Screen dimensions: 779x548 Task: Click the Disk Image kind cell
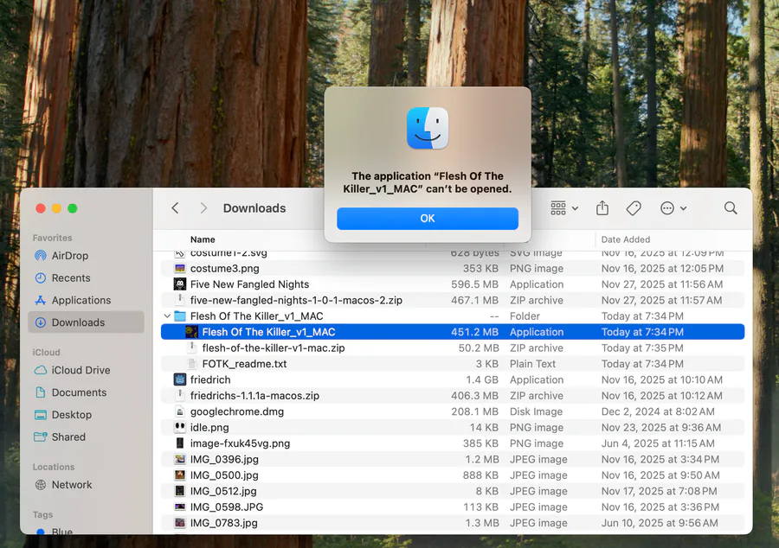tap(536, 411)
